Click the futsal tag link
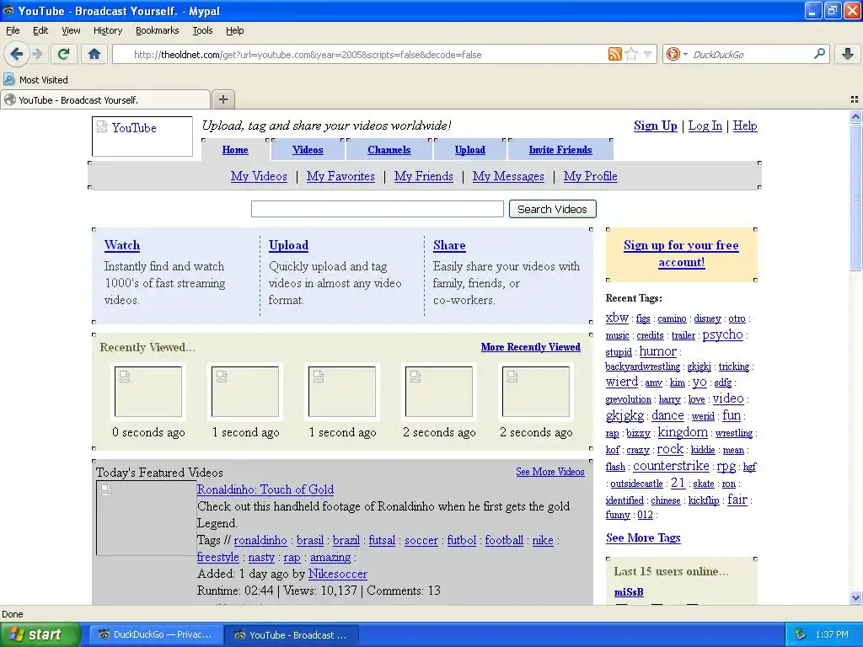The height and width of the screenshot is (647, 863). pyautogui.click(x=382, y=540)
